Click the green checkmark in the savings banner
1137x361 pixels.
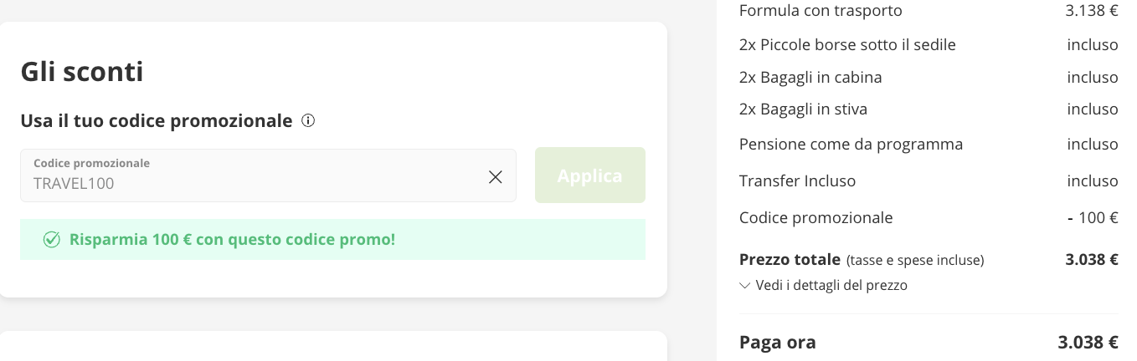(52, 240)
